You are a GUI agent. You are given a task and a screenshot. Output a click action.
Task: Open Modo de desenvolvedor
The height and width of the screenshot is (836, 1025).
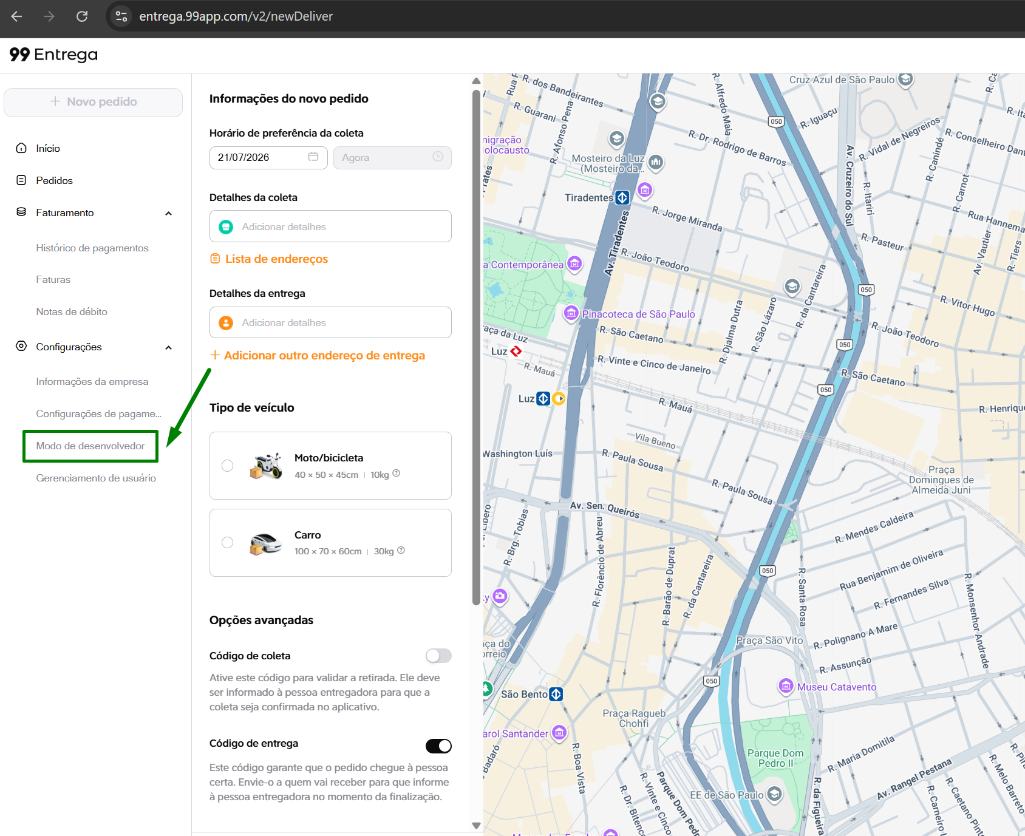pyautogui.click(x=90, y=446)
